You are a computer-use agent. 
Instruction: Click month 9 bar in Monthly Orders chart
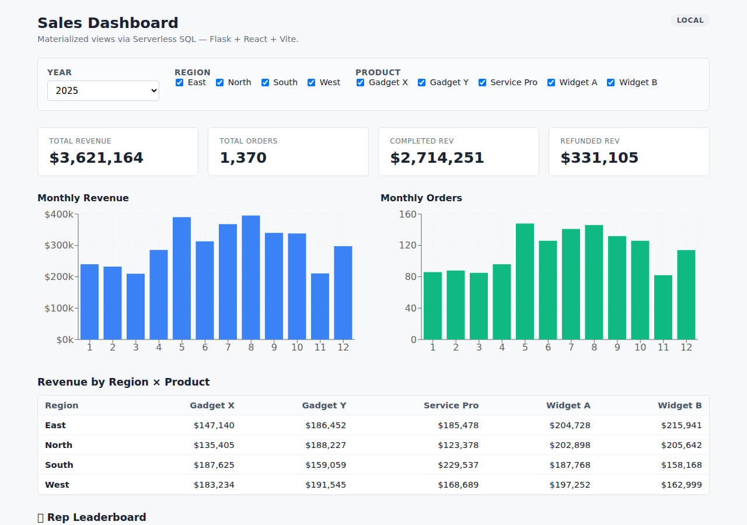coord(617,288)
